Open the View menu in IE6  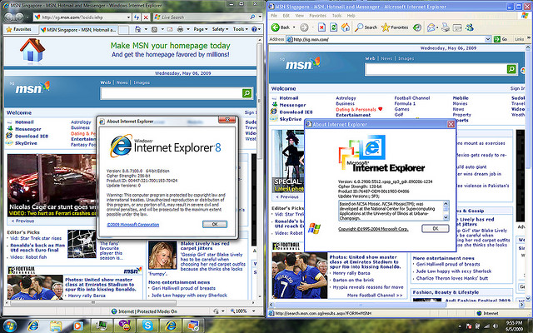tap(300, 16)
